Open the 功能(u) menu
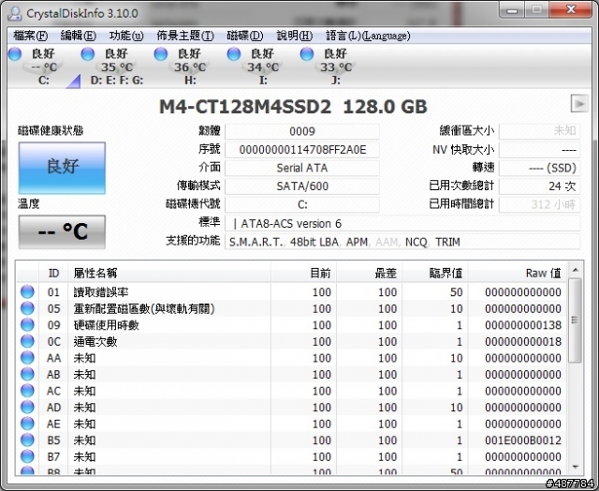The image size is (599, 491). pos(125,36)
